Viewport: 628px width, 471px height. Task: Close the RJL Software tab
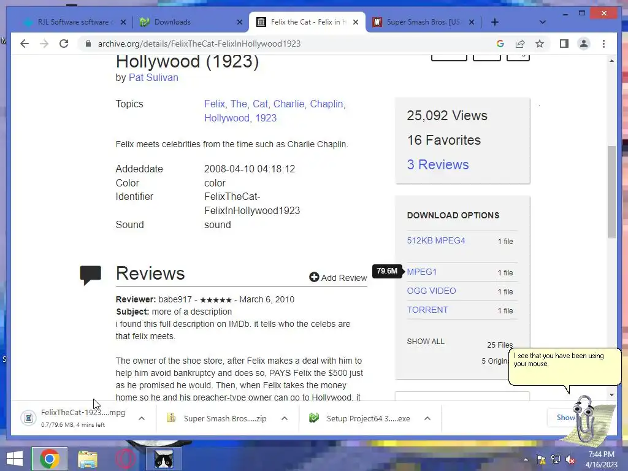(123, 22)
